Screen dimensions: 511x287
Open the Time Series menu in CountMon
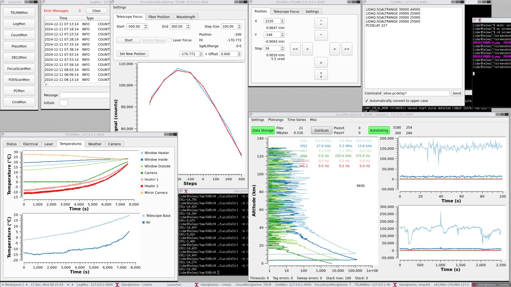[x=296, y=120]
